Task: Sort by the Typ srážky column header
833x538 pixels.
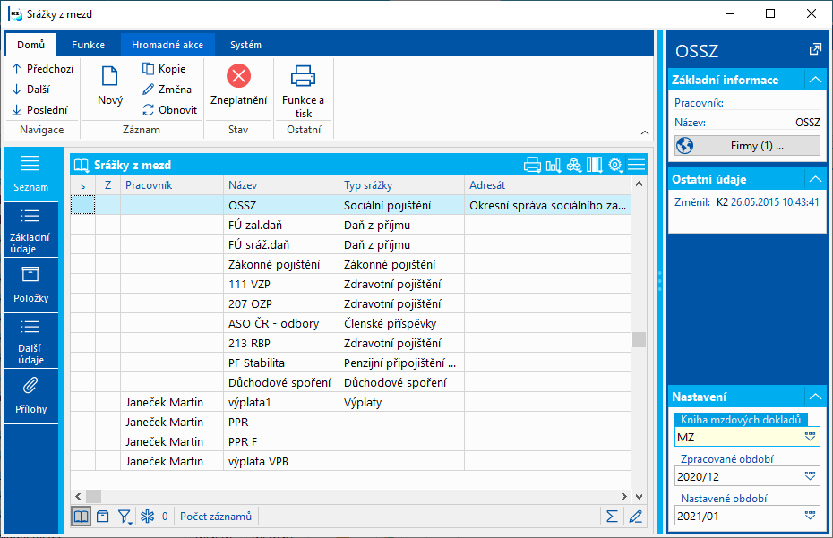Action: point(401,184)
